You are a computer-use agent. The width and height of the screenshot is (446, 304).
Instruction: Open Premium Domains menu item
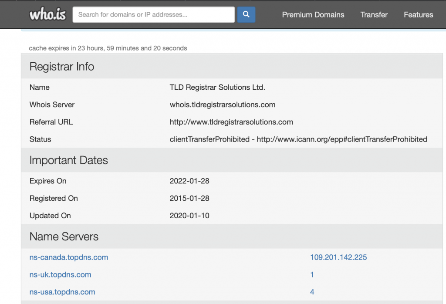pyautogui.click(x=313, y=15)
